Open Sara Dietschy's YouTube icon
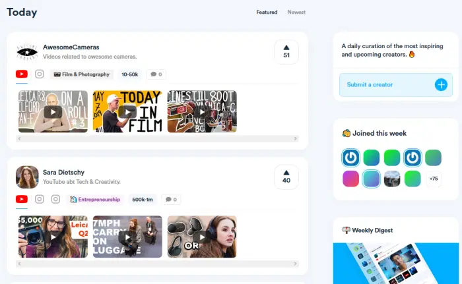The height and width of the screenshot is (284, 462). (x=22, y=199)
